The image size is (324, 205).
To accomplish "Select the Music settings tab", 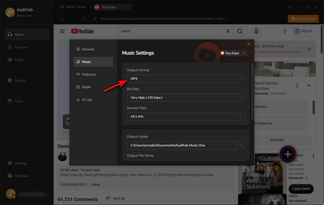I will click(93, 62).
